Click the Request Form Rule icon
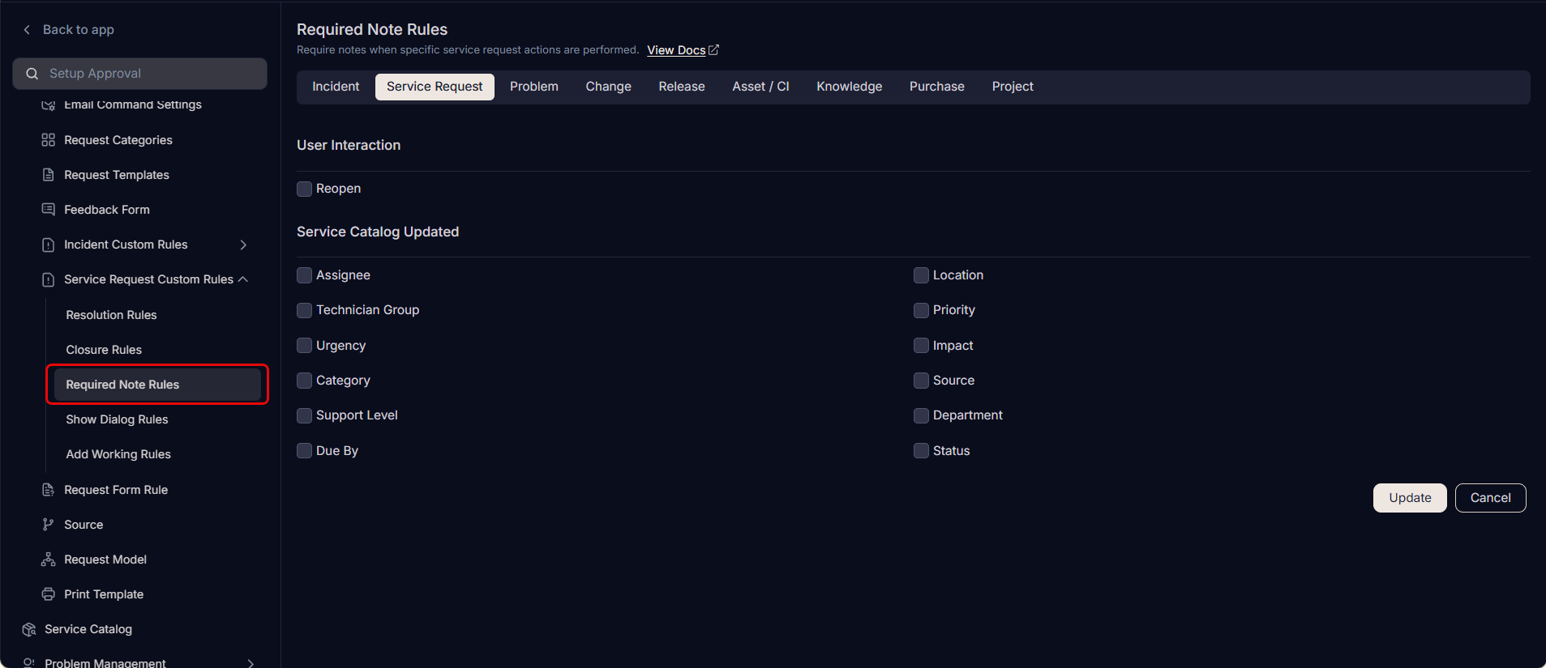 pyautogui.click(x=49, y=490)
